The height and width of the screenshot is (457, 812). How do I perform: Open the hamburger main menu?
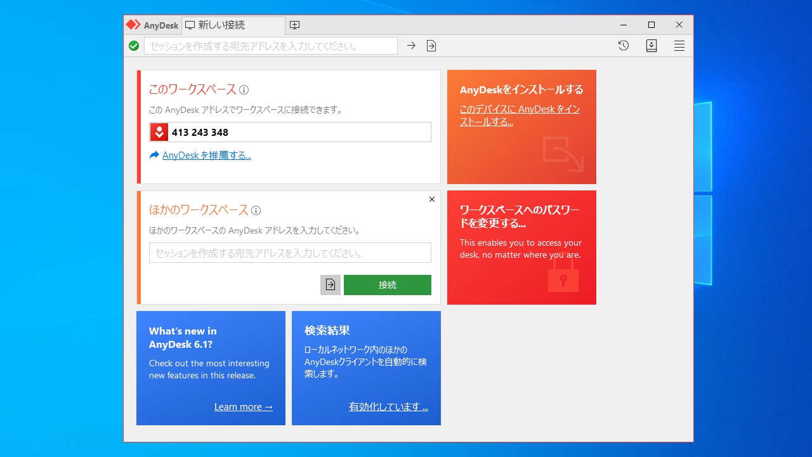pos(679,46)
